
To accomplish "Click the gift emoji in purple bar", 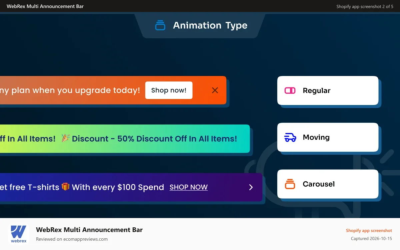I will (x=66, y=187).
